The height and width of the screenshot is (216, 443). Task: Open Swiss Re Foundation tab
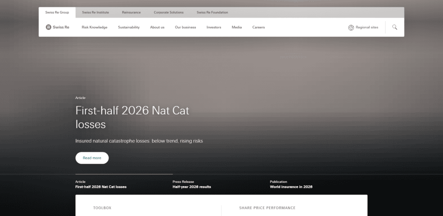(212, 13)
